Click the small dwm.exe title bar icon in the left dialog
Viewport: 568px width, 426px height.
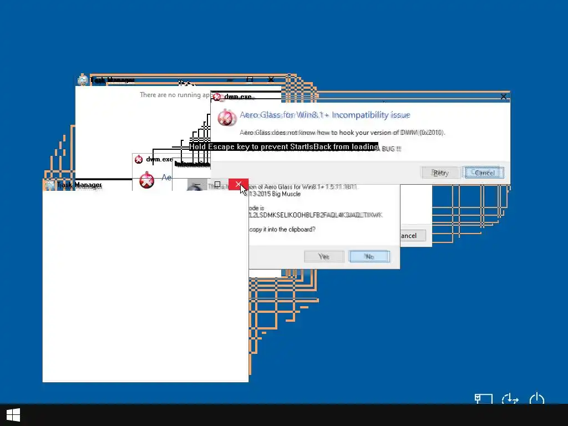(138, 159)
